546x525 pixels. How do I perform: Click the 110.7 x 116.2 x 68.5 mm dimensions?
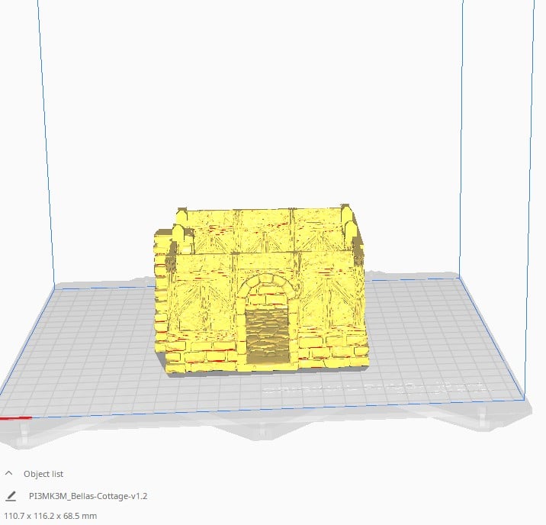[x=50, y=517]
